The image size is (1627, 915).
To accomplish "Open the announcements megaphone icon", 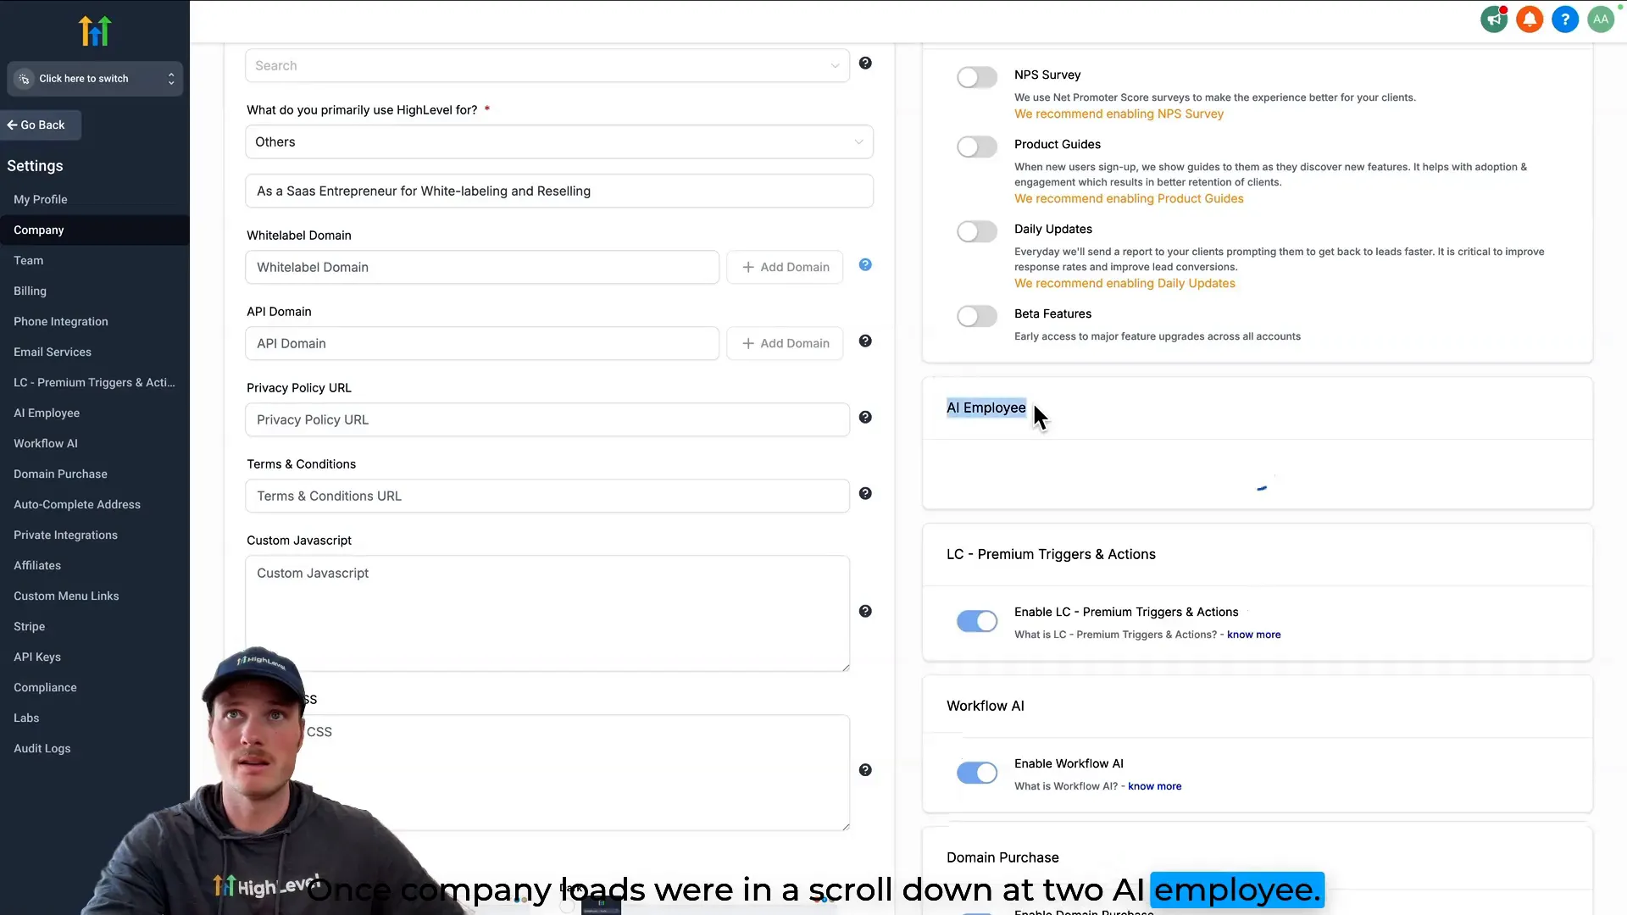I will point(1494,19).
